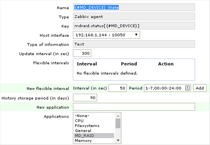Focus the Update interval field
The image size is (210, 145).
pyautogui.click(x=82, y=53)
